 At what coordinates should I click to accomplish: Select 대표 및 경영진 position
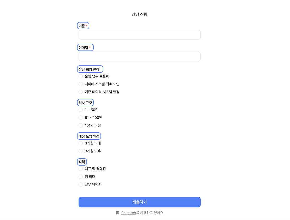pos(81,169)
